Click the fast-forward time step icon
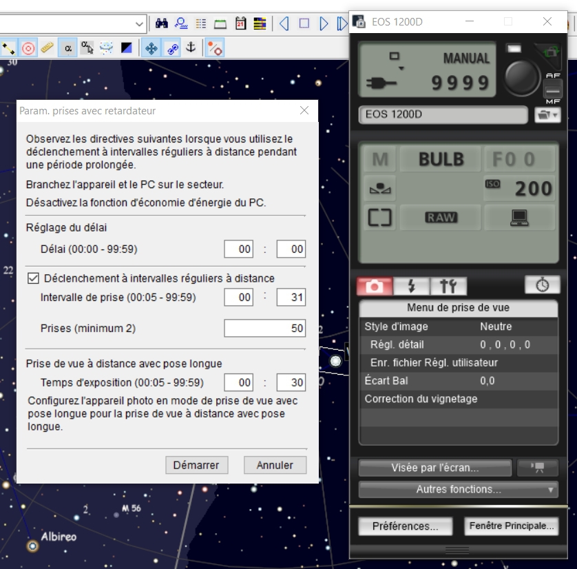The height and width of the screenshot is (569, 577). pyautogui.click(x=342, y=23)
